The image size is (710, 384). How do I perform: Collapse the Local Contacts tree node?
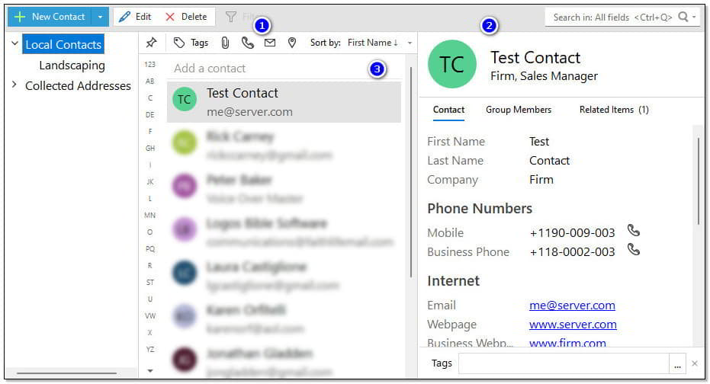(x=14, y=44)
